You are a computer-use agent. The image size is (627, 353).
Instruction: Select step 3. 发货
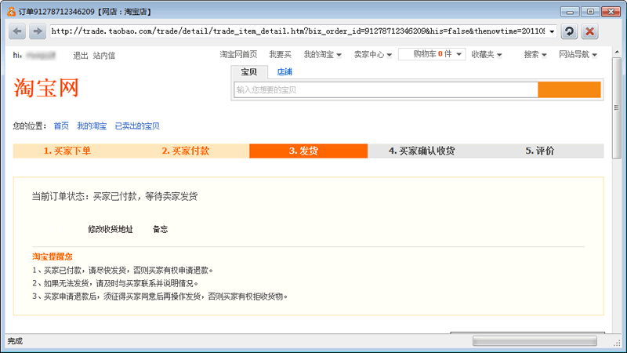click(308, 151)
